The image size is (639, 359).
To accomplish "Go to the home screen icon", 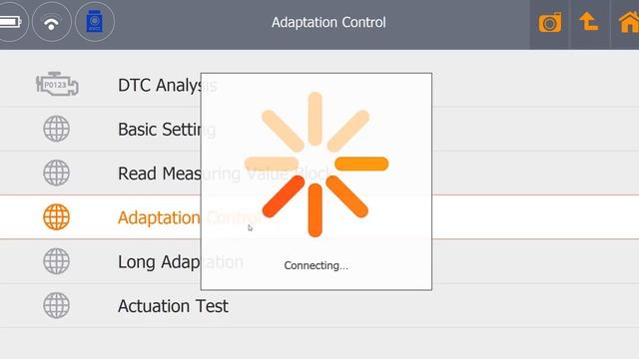I will (x=629, y=22).
